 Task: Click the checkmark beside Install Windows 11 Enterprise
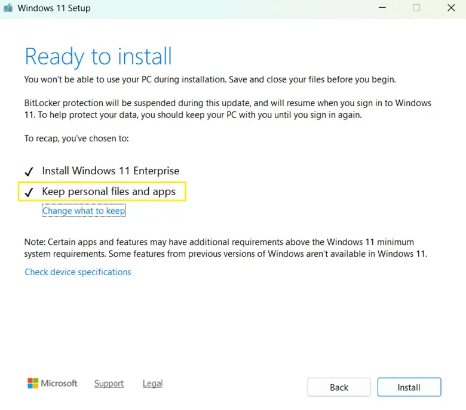click(29, 171)
